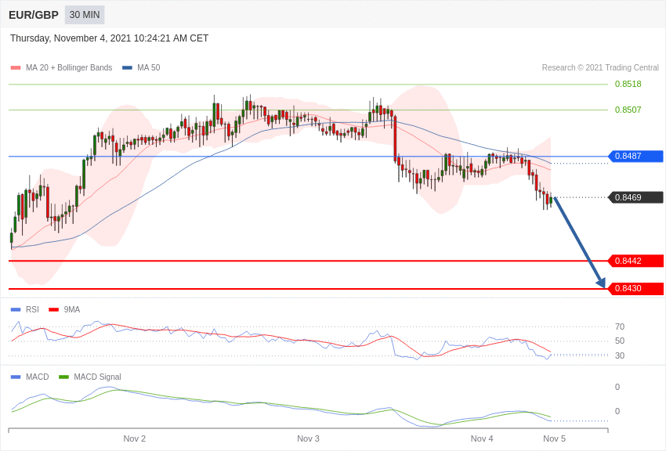The image size is (666, 451).
Task: Click the 0.8518 resistance level label
Action: pyautogui.click(x=628, y=84)
